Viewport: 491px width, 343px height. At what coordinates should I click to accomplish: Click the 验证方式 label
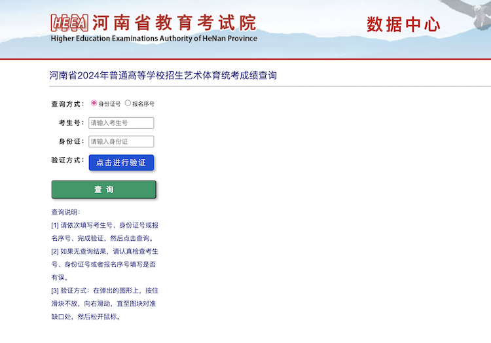coord(67,160)
